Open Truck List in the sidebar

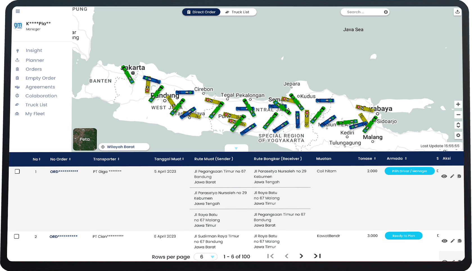36,105
